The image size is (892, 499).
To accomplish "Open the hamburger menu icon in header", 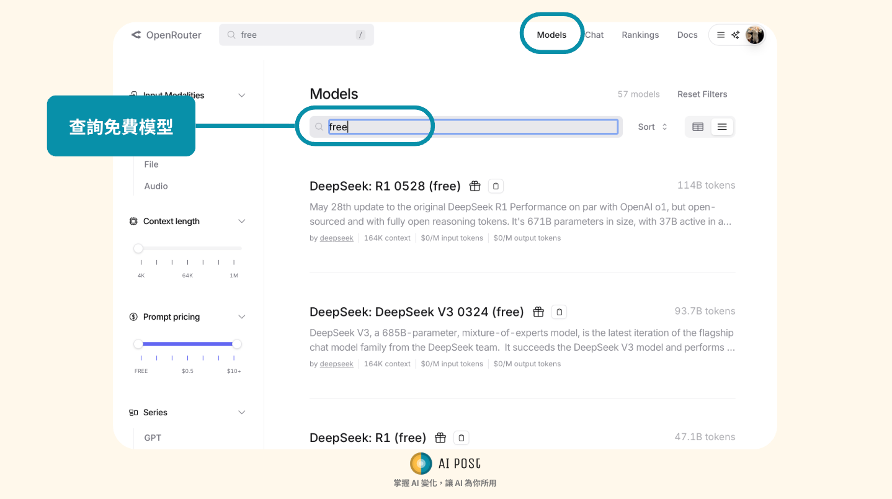I will coord(721,35).
